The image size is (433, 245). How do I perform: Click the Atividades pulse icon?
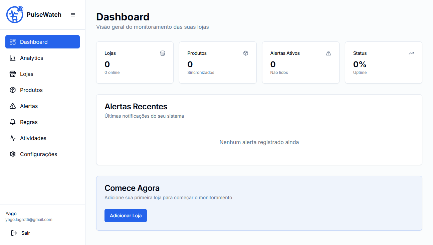pos(13,138)
